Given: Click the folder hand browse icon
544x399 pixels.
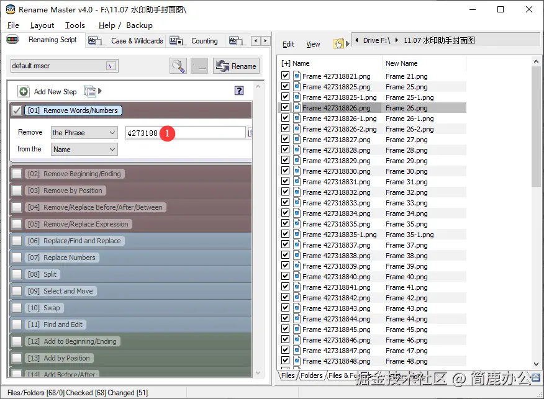Looking at the screenshot, I should pyautogui.click(x=338, y=43).
